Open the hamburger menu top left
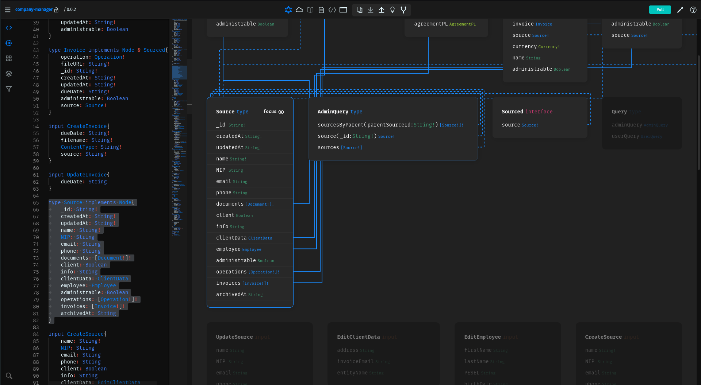701x385 pixels. point(7,10)
